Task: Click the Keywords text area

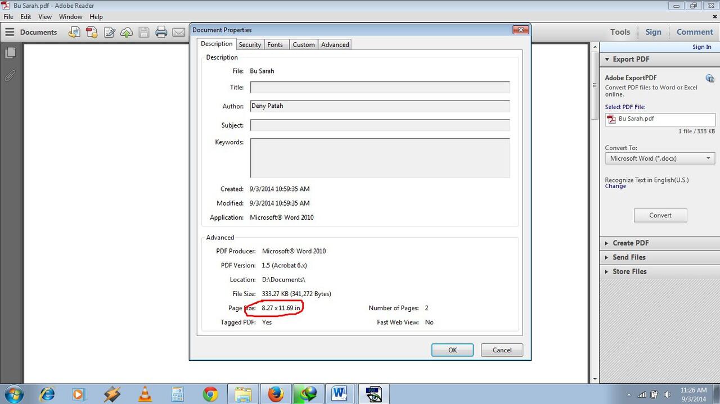Action: click(380, 158)
